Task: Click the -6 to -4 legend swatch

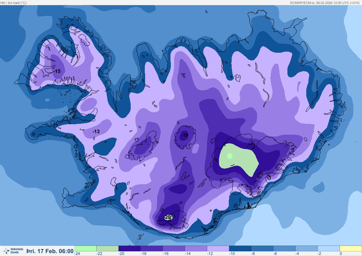Action: (285, 249)
